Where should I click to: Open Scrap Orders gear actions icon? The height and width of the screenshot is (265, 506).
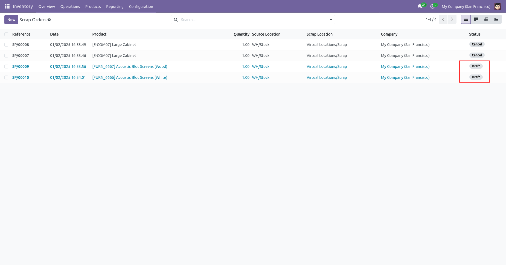pos(49,20)
